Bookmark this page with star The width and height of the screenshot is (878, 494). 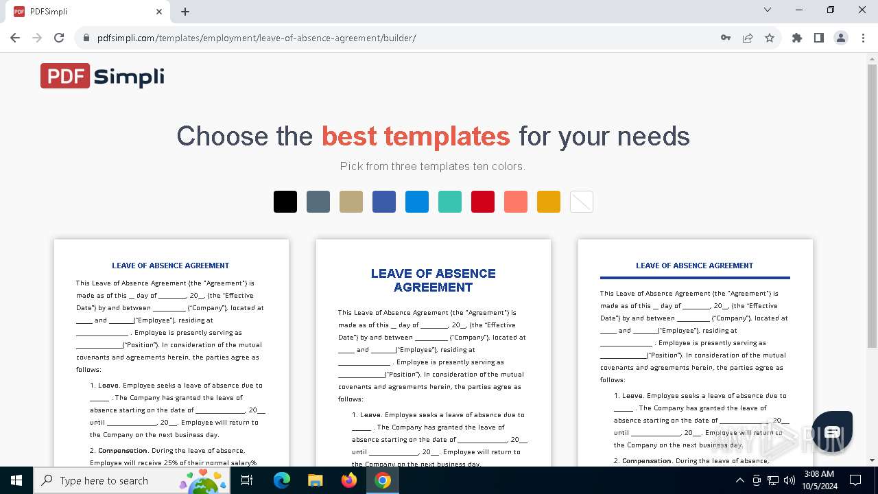[x=770, y=38]
